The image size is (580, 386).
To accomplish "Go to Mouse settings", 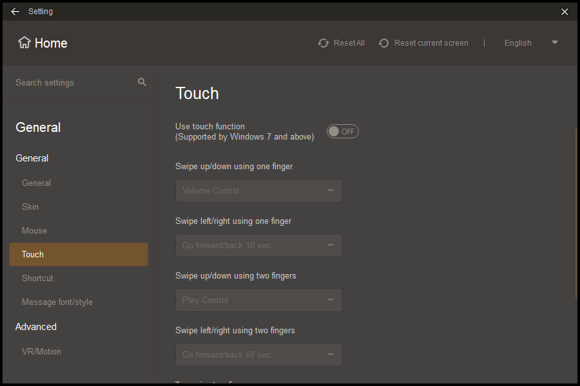I will tap(34, 230).
